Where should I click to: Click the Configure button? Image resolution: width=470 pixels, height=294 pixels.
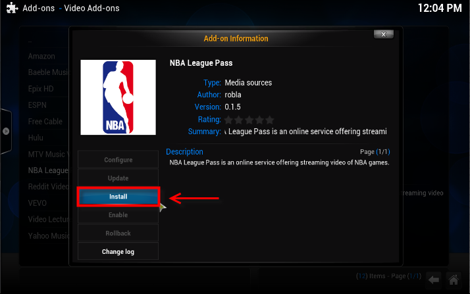pyautogui.click(x=118, y=160)
